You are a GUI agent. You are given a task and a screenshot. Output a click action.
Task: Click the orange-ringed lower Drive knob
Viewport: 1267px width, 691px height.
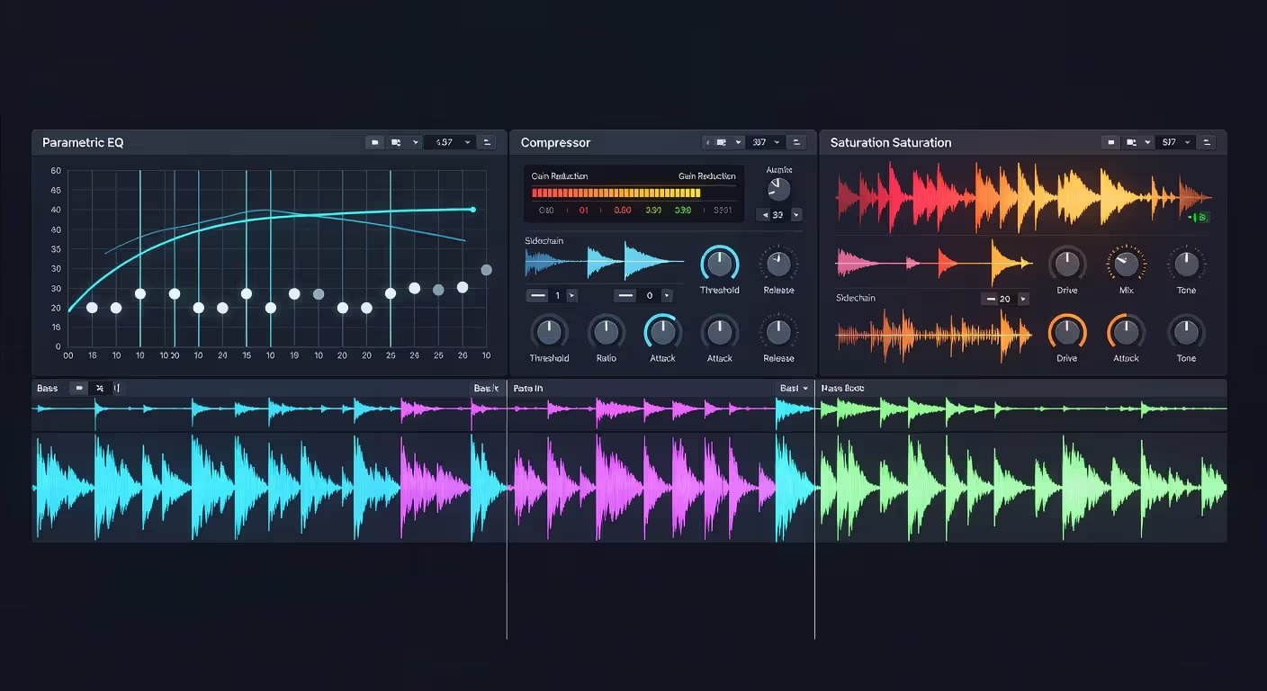[1067, 333]
